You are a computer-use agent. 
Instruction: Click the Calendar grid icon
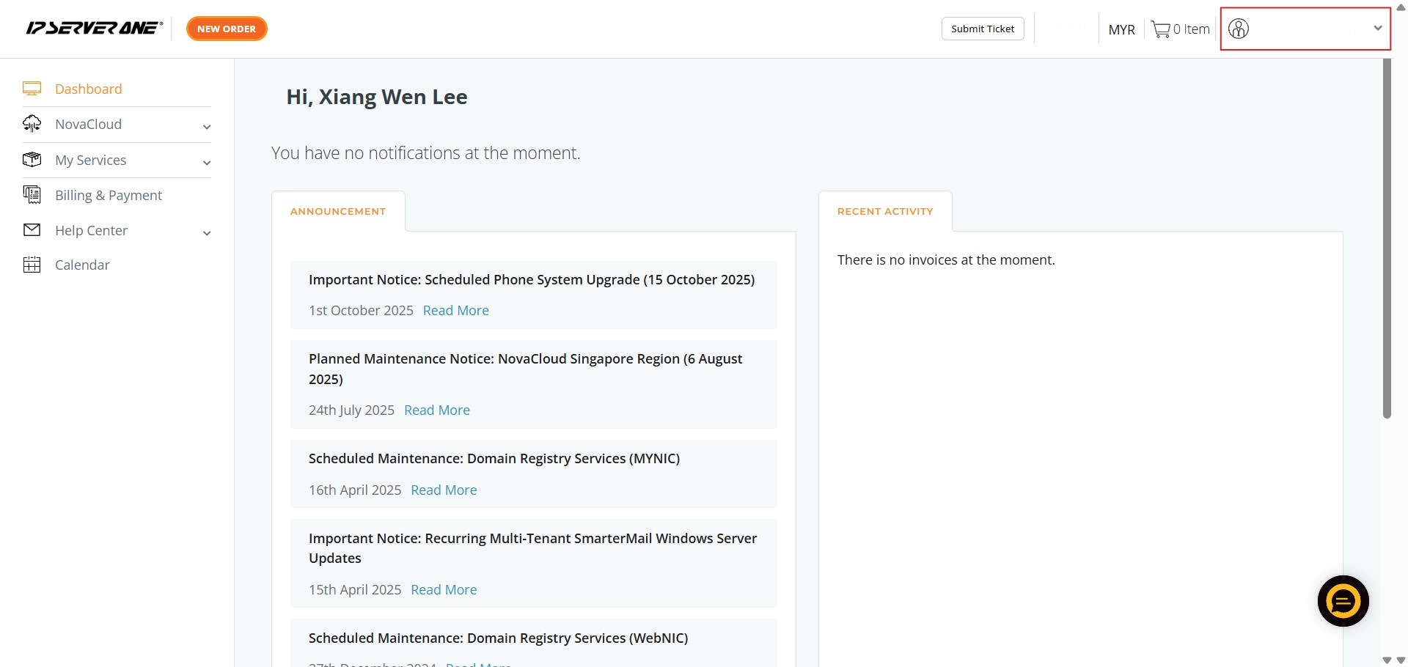[x=32, y=265]
